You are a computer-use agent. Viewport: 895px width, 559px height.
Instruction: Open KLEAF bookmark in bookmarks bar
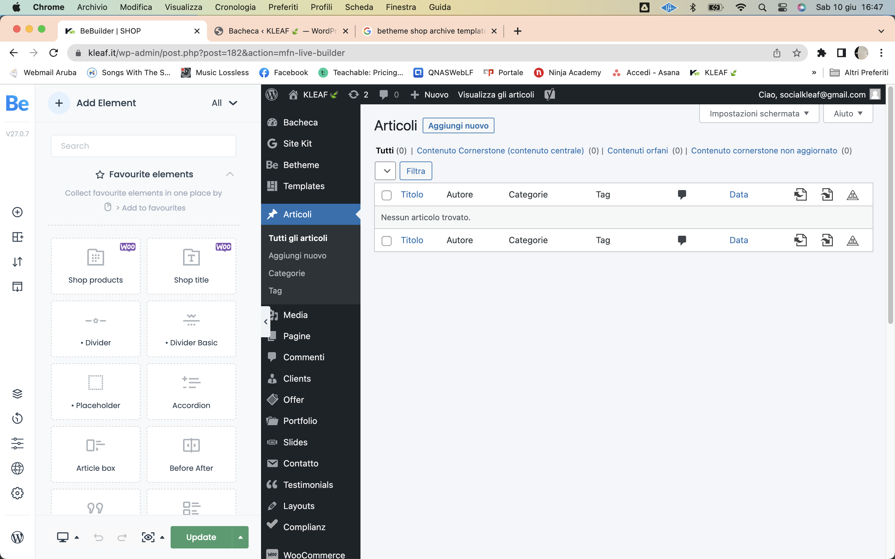[x=714, y=73]
